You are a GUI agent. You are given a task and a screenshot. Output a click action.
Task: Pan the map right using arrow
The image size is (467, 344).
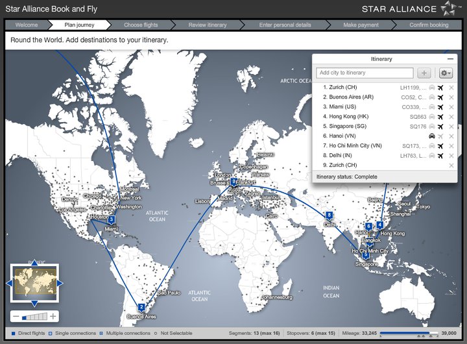(x=60, y=284)
